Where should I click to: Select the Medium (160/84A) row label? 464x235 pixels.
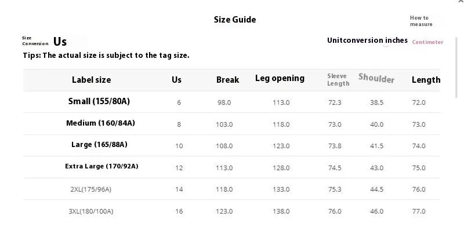coord(100,123)
